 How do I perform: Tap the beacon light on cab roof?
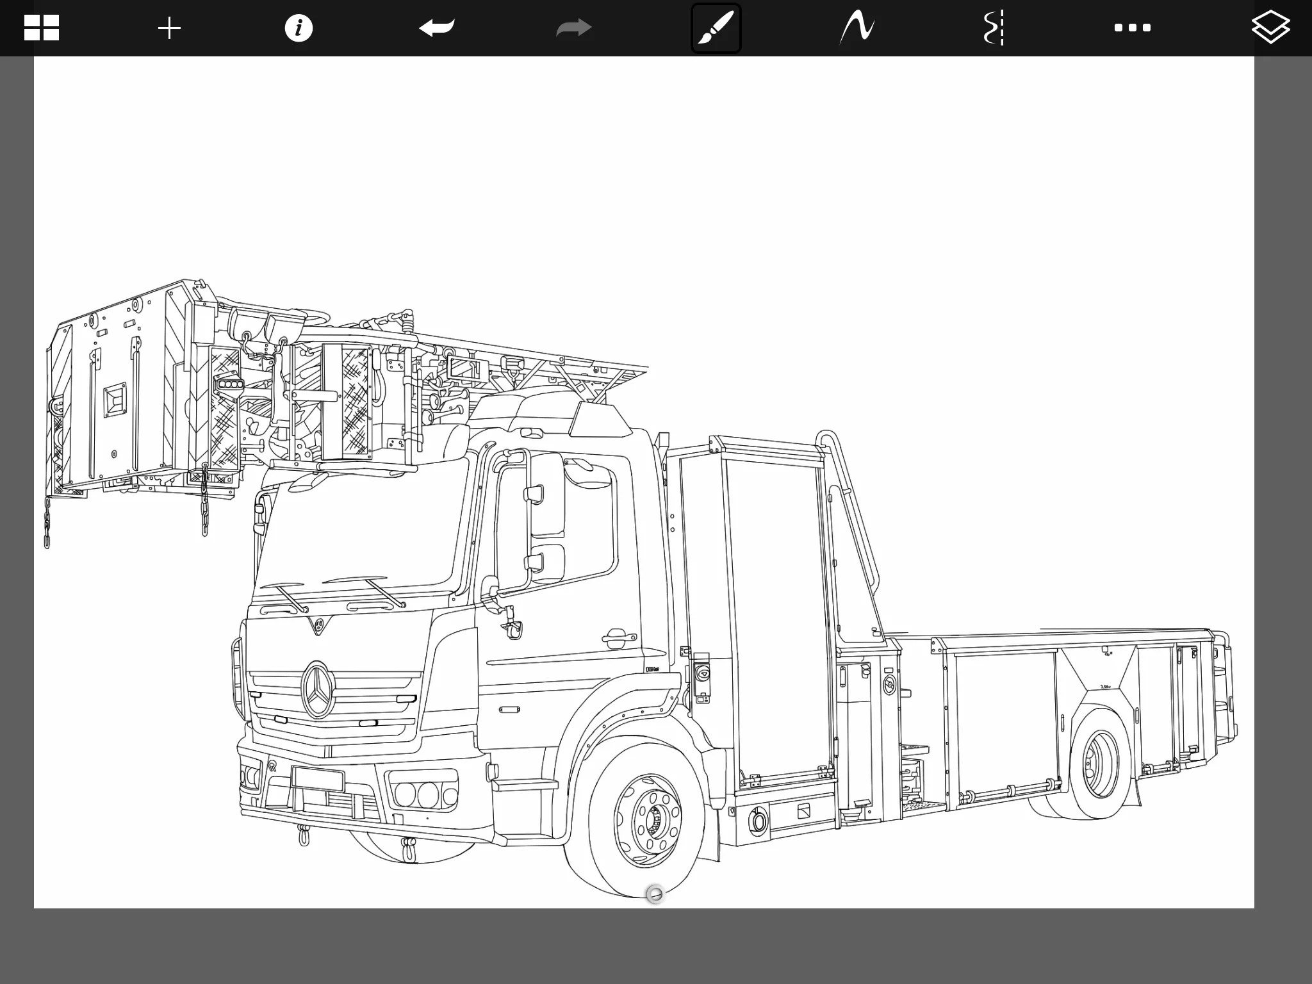(x=601, y=420)
